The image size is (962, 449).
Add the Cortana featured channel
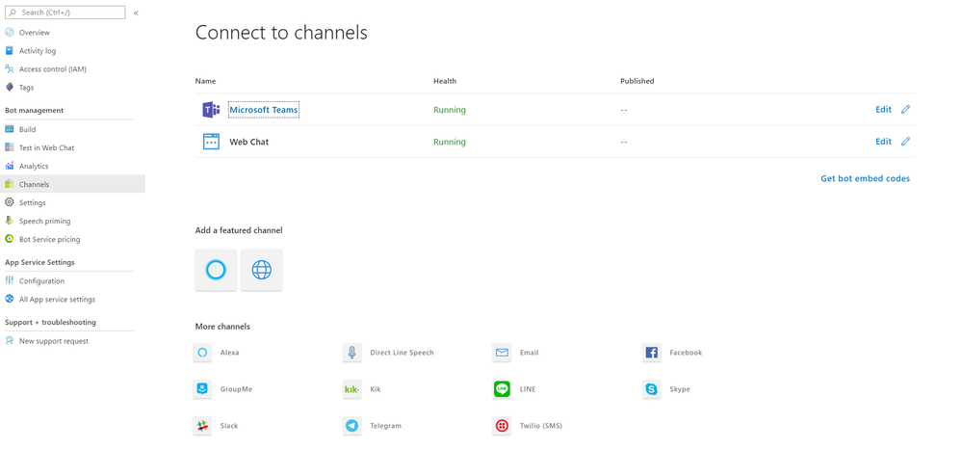coord(216,270)
